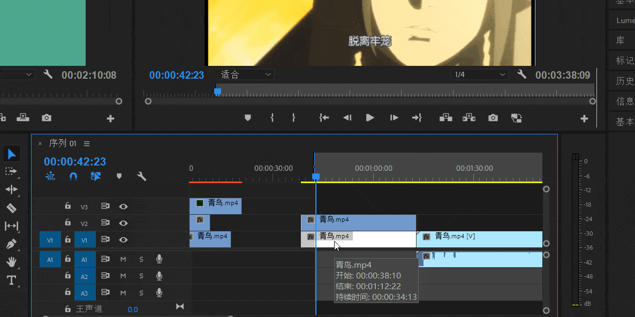Choose the Razor tool
Screen dimensions: 635x317
(x=12, y=208)
